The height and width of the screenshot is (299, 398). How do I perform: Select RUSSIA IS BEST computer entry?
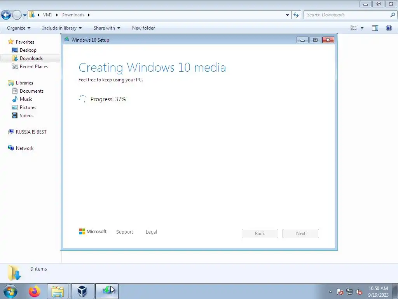31,132
